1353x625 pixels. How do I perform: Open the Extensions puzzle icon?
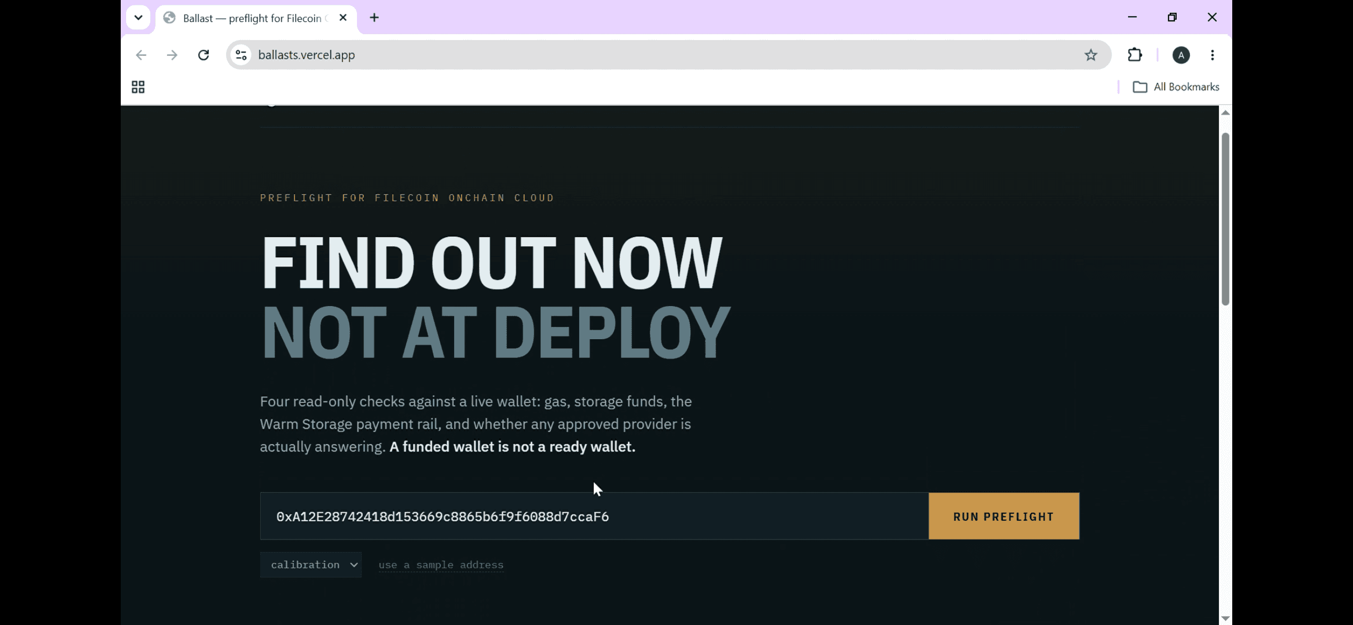[1134, 55]
